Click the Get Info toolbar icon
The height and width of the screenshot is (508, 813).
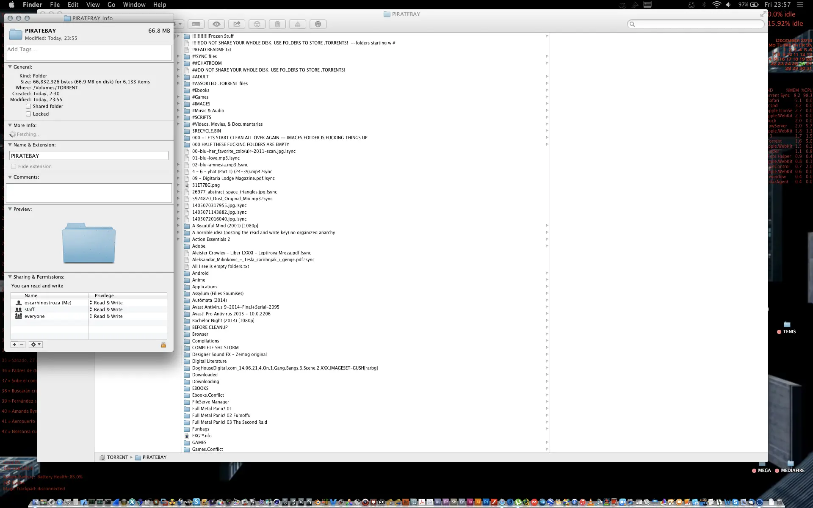click(x=318, y=24)
